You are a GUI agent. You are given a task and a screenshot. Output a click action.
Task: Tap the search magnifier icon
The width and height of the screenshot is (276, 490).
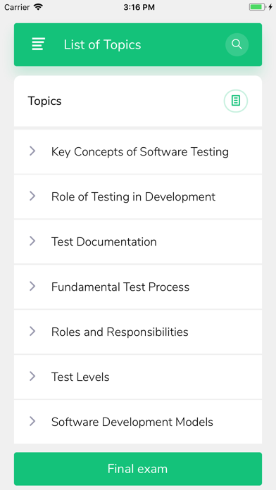coord(237,44)
